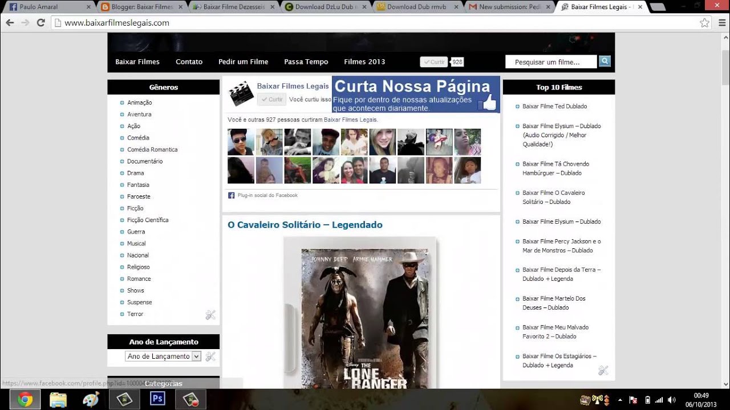Switch to the Download Dub rmvb tab
730x410 pixels.
(417, 7)
